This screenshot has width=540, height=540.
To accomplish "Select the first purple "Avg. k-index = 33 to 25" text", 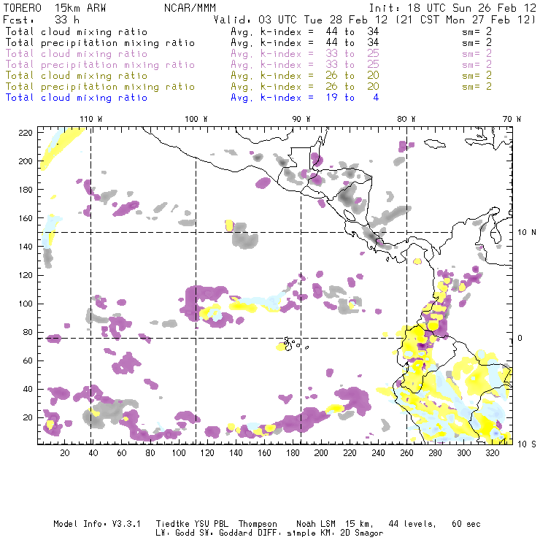I will tap(305, 54).
